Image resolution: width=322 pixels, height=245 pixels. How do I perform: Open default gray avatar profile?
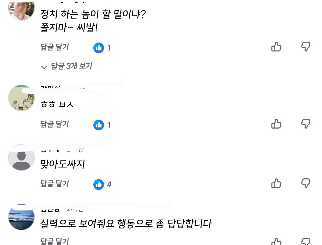click(x=21, y=157)
